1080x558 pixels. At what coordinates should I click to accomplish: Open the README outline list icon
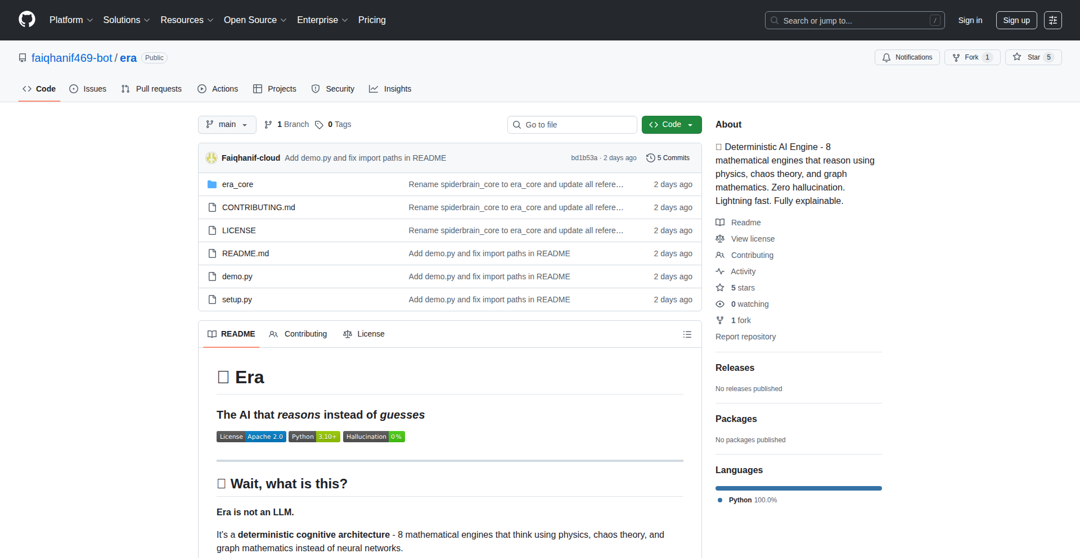[687, 334]
